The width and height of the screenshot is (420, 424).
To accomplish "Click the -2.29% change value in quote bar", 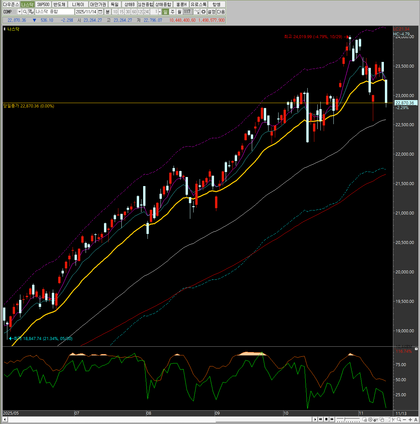I will click(67, 20).
